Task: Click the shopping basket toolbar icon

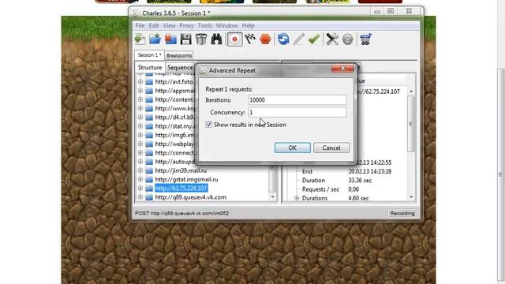Action: [365, 39]
